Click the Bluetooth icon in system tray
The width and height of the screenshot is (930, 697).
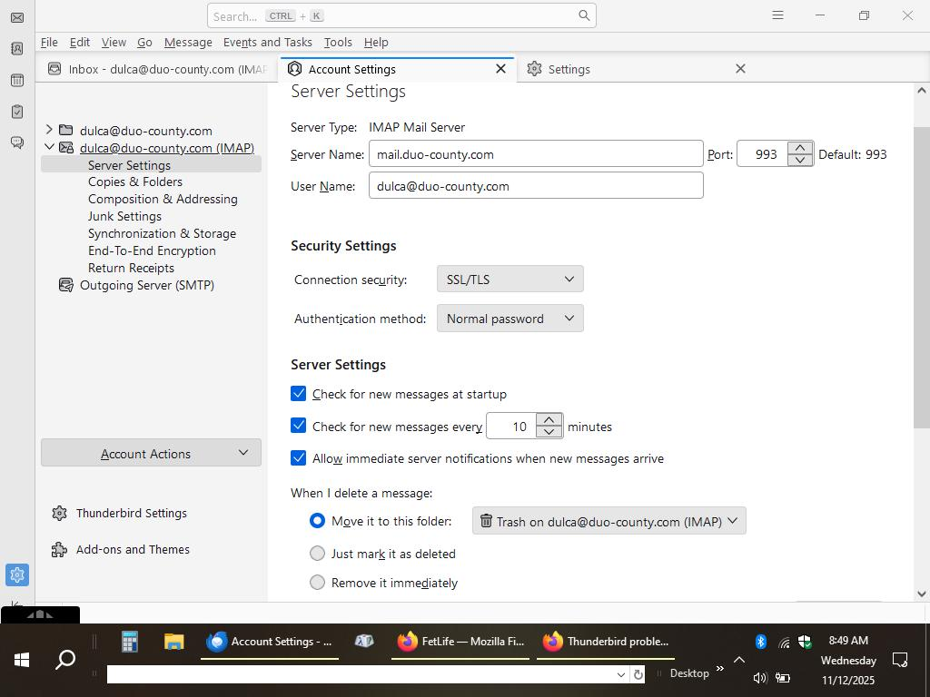(x=761, y=642)
